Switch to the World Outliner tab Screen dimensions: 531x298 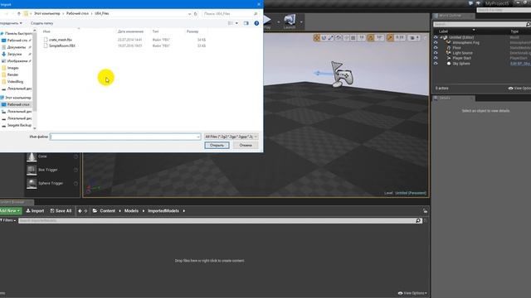click(x=452, y=16)
